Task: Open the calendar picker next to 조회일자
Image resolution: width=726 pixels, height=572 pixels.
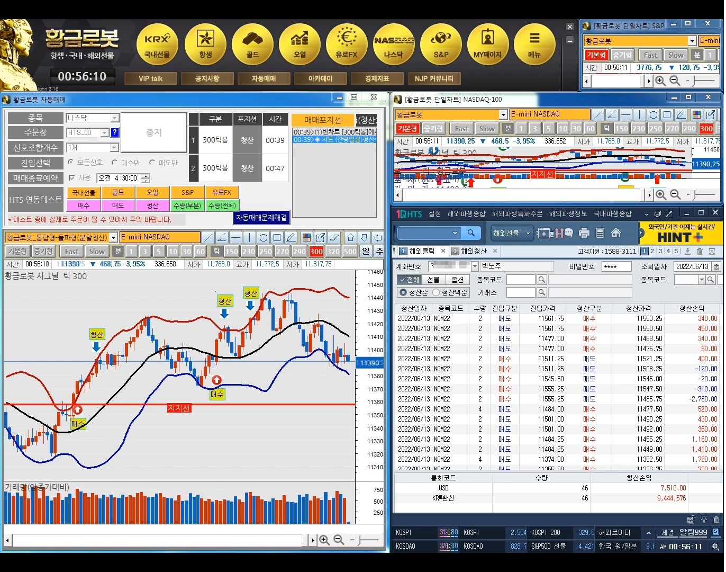Action: [x=716, y=266]
